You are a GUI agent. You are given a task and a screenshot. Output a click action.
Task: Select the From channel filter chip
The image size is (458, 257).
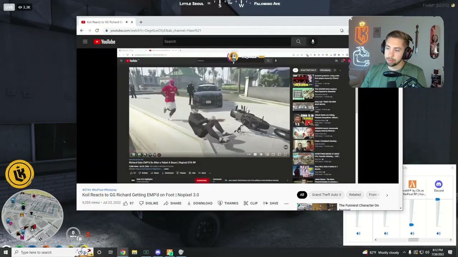[373, 195]
